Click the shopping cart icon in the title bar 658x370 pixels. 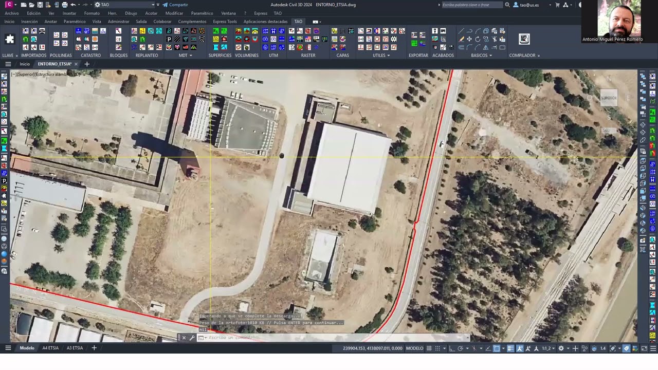click(x=558, y=5)
